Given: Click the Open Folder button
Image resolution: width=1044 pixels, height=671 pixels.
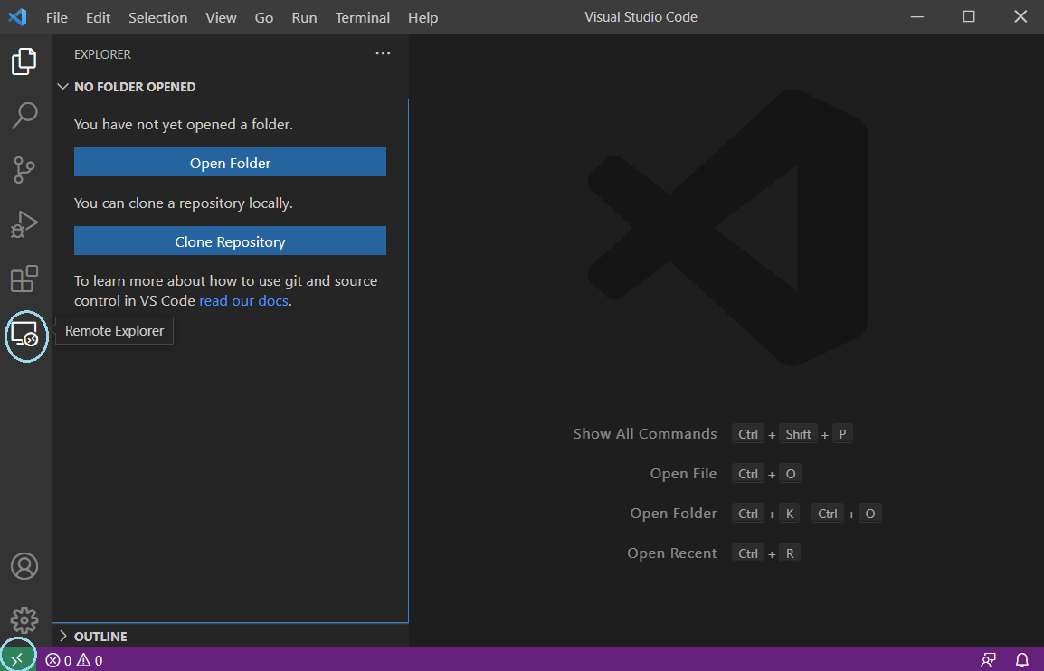Looking at the screenshot, I should click(x=230, y=161).
